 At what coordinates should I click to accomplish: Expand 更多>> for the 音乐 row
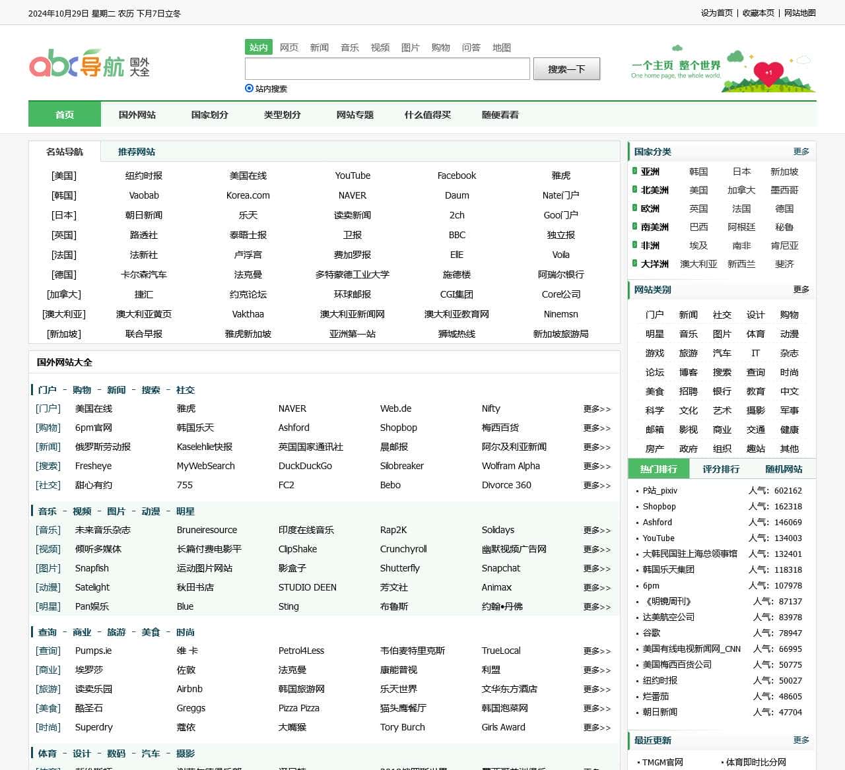(x=597, y=530)
